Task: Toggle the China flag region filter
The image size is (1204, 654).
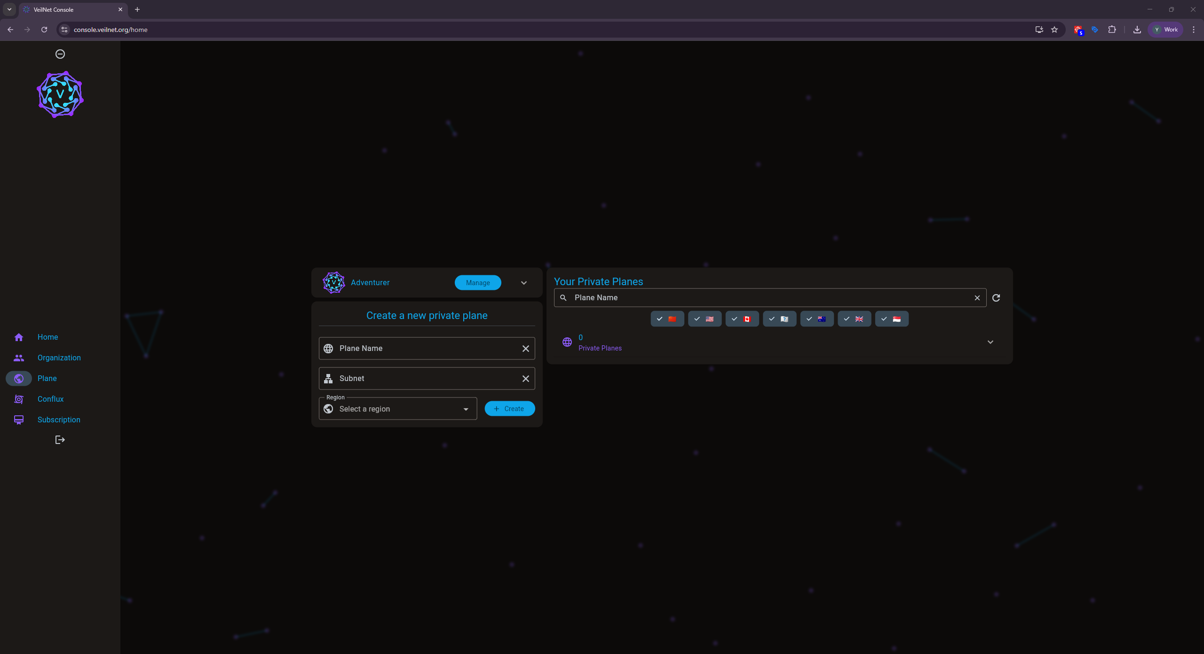Action: (x=667, y=319)
